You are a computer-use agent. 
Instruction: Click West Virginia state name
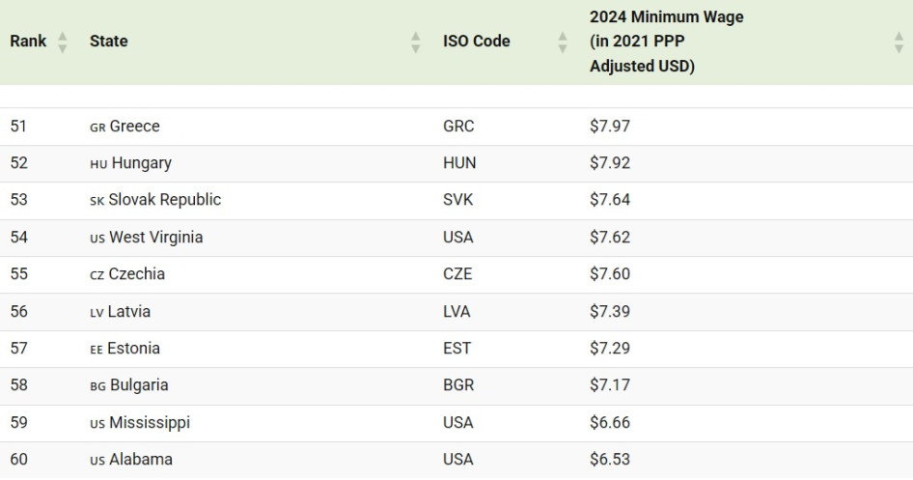click(x=155, y=238)
